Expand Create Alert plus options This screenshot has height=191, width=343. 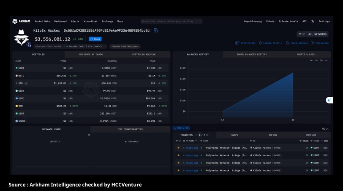coord(281,43)
